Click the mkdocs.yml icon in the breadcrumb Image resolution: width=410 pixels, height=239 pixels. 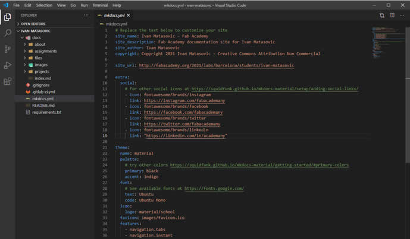[x=102, y=24]
